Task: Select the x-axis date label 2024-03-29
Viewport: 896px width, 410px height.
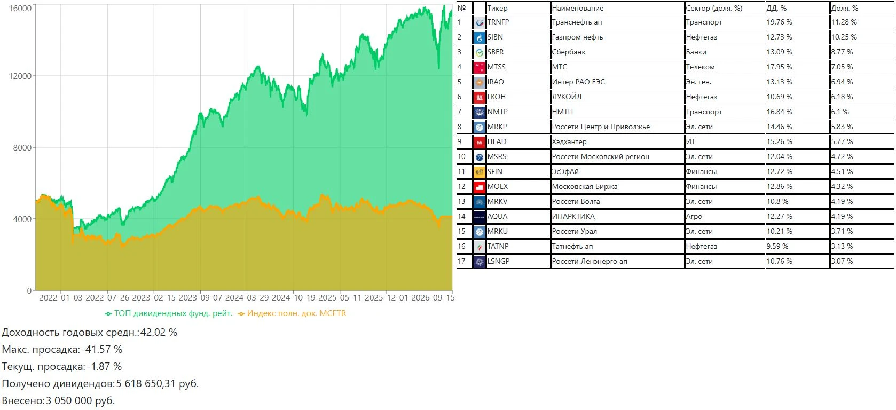Action: coord(247,298)
